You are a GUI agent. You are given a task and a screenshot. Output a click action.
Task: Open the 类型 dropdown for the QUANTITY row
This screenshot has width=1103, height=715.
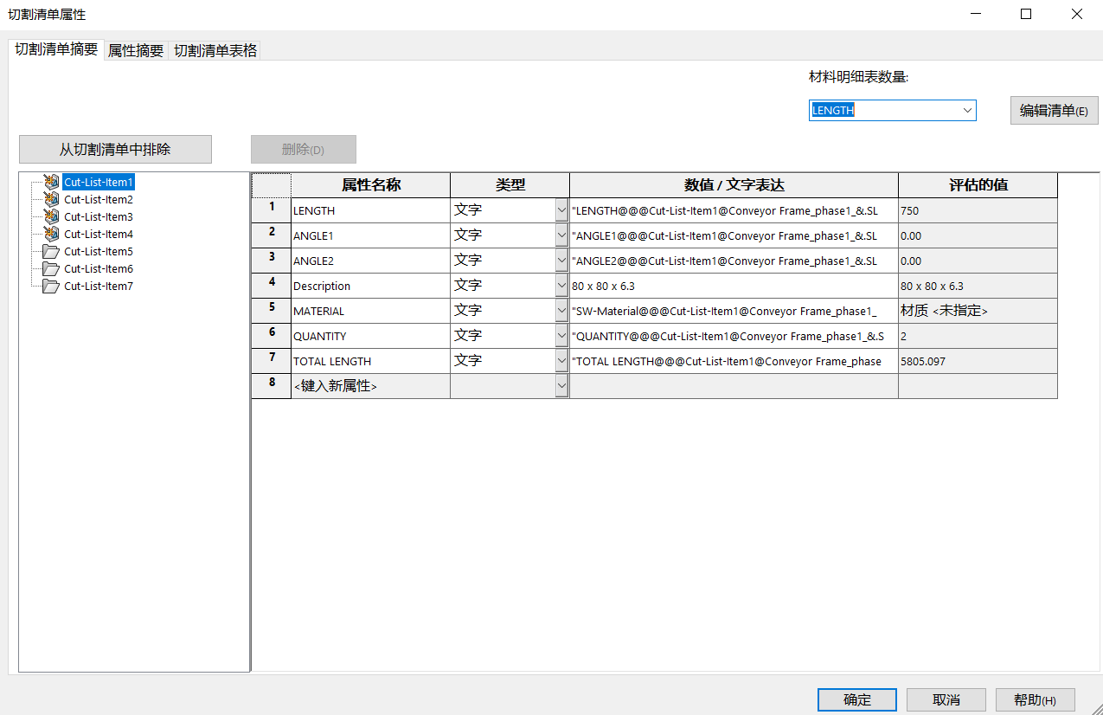[x=562, y=335]
